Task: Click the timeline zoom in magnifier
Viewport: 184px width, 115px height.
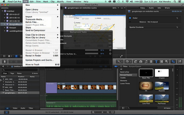Action: 108,112
